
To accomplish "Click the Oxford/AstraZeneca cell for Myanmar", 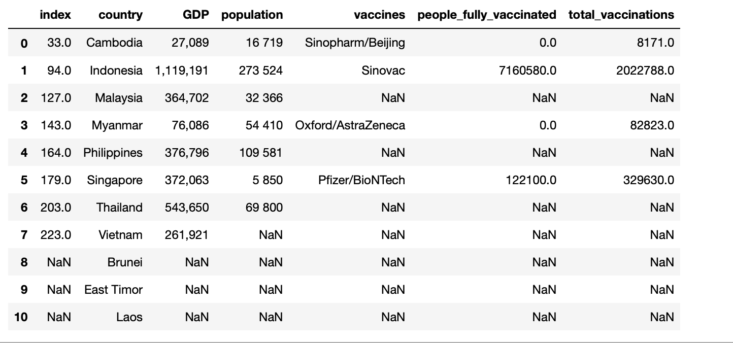I will pyautogui.click(x=350, y=125).
